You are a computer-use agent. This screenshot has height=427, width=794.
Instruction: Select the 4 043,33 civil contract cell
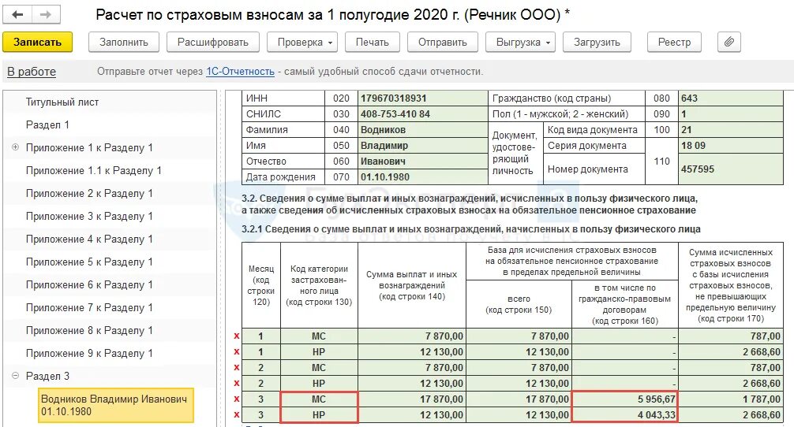click(x=625, y=415)
